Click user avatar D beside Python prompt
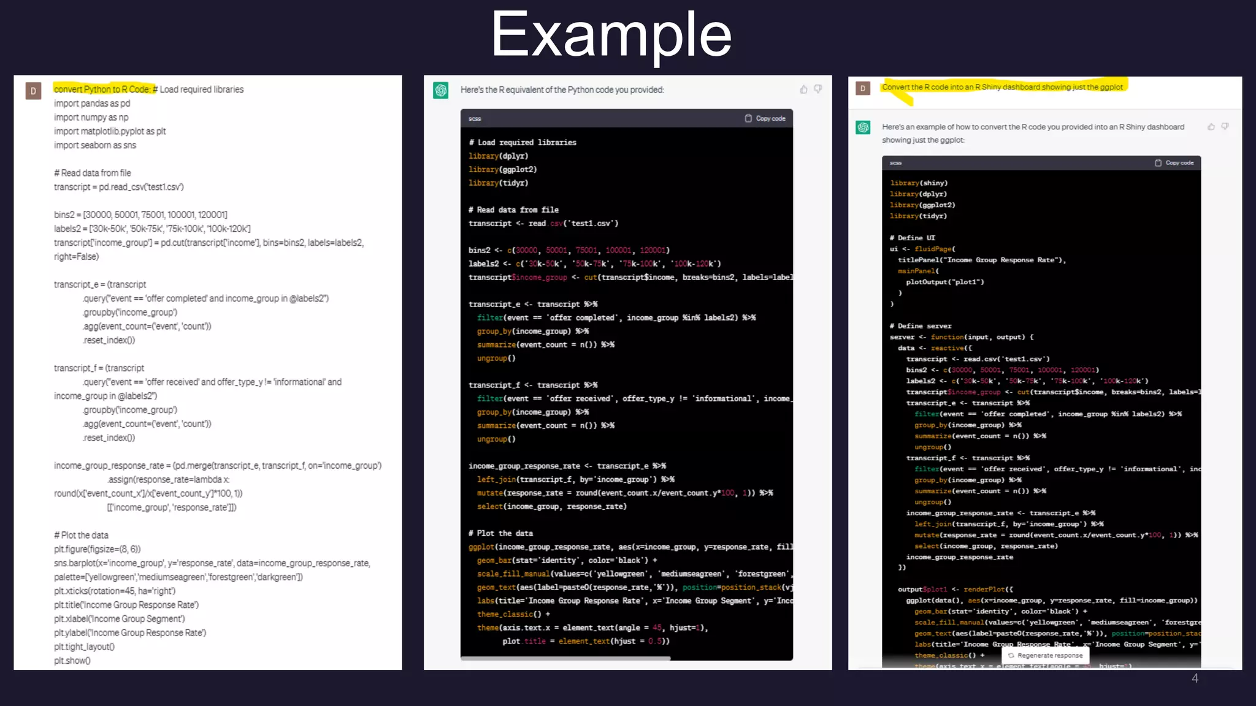The width and height of the screenshot is (1256, 706). [x=33, y=91]
